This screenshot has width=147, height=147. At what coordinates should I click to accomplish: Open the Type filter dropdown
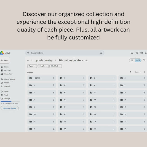(32, 66)
